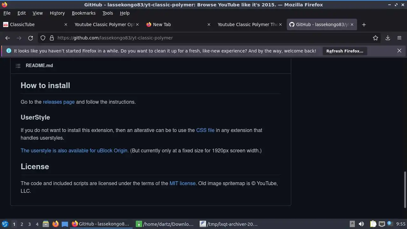Reload the page with the refresh icon

coord(31,38)
